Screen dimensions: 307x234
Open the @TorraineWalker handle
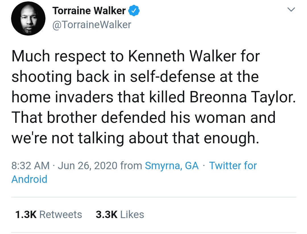tap(92, 25)
